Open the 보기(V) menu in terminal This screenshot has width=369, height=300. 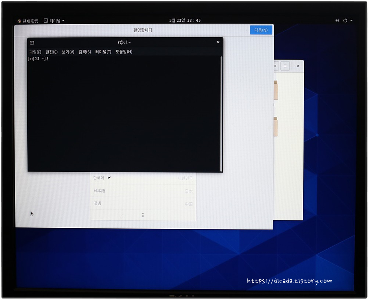tap(68, 52)
